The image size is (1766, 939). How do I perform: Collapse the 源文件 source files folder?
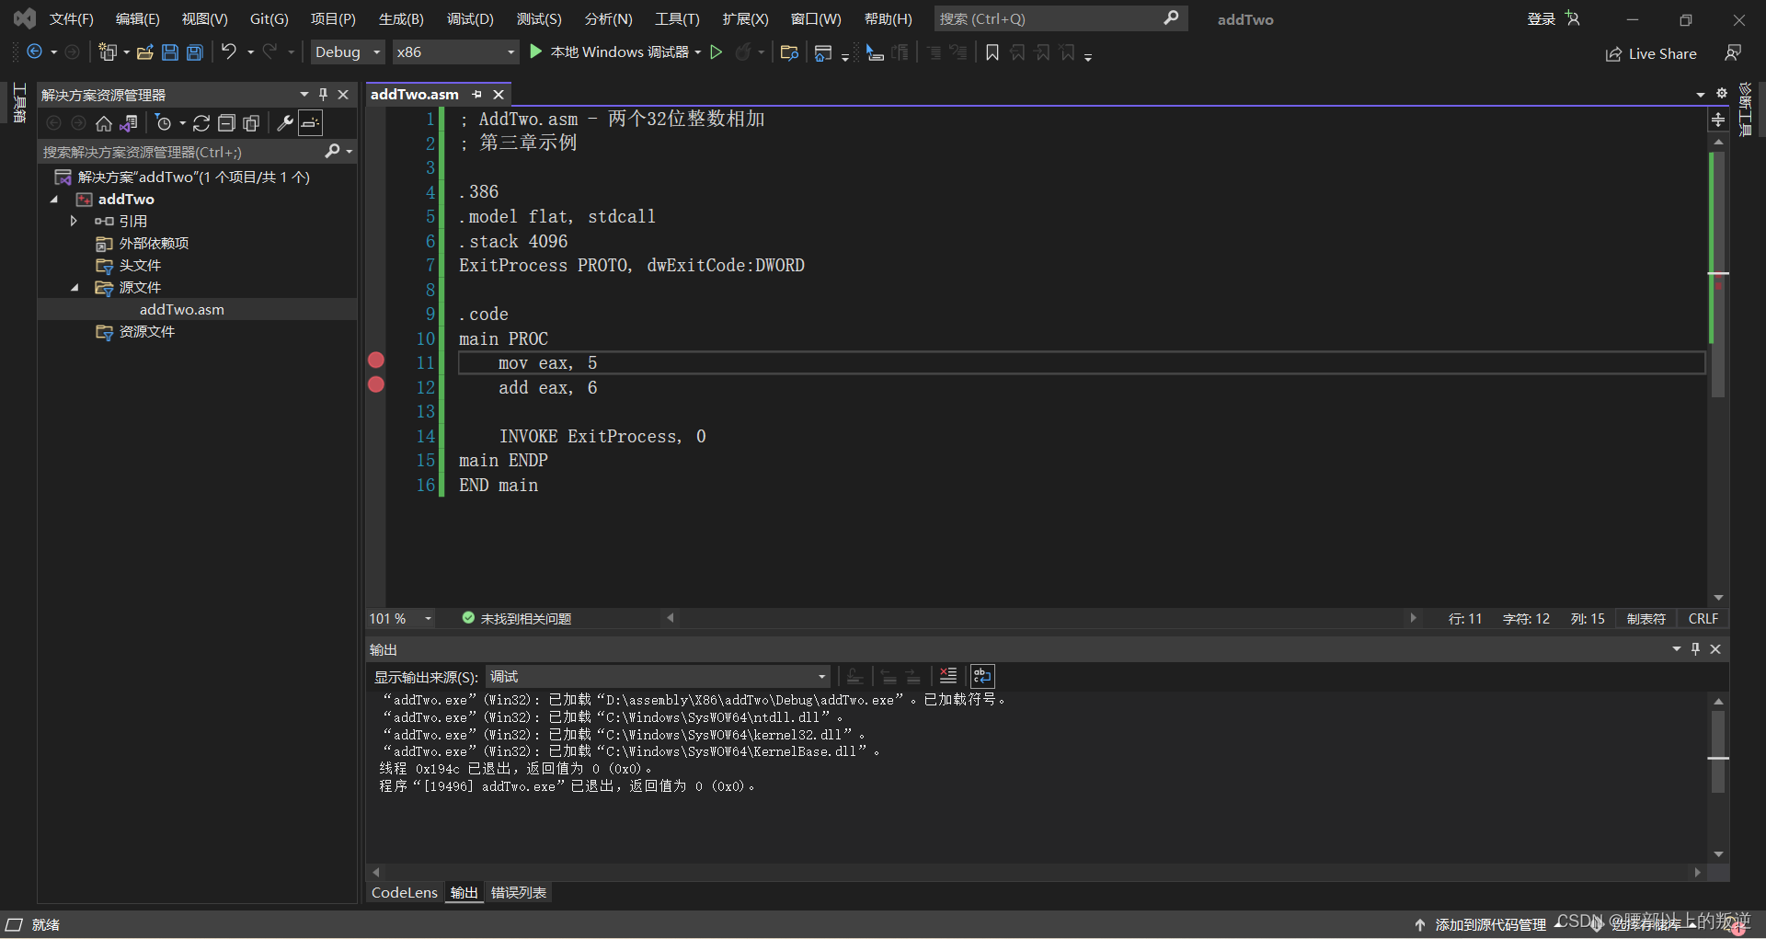75,288
